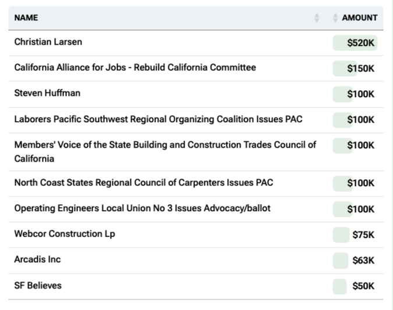Open Laborers Pacific Southwest Regional PAC entry
The height and width of the screenshot is (310, 393).
click(x=158, y=119)
